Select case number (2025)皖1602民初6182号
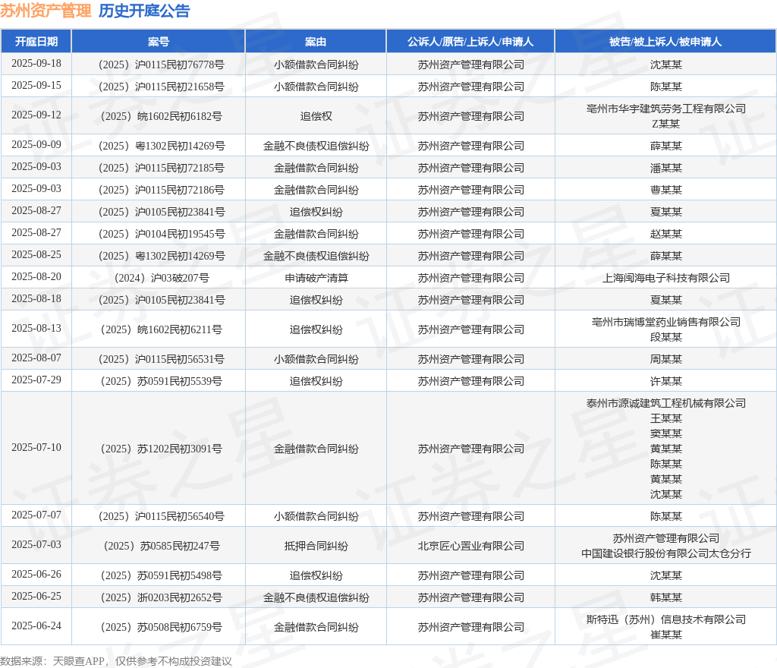777x668 pixels. 161,116
